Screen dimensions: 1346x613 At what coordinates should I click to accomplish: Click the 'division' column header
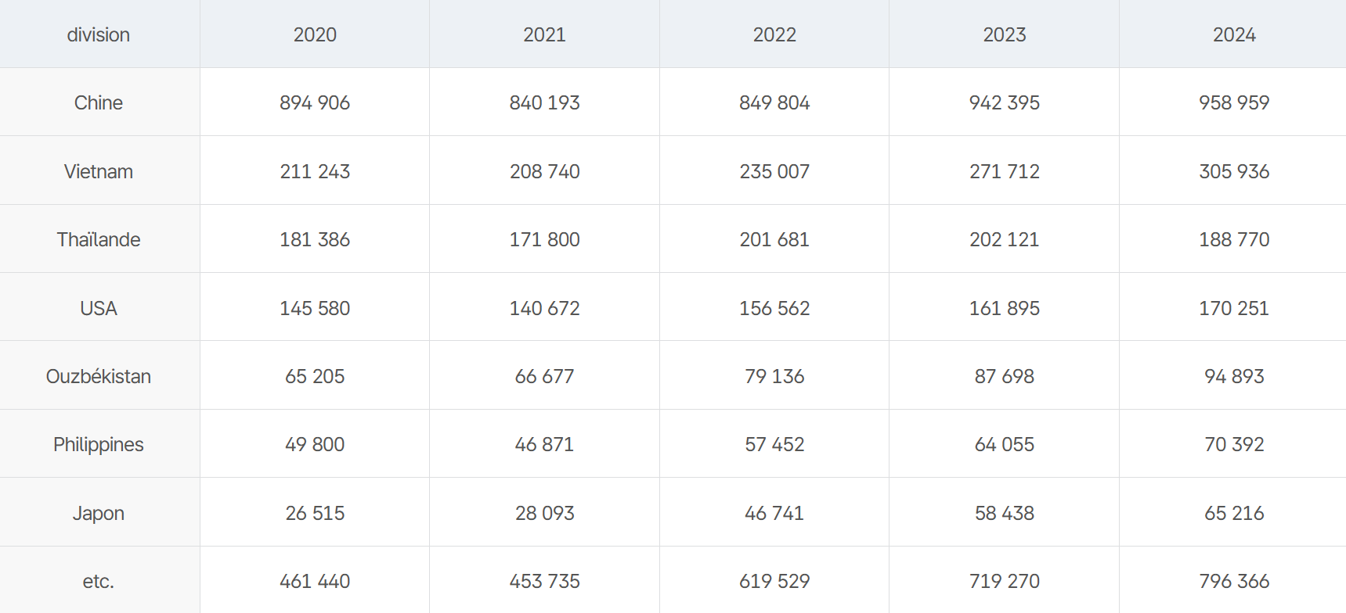pyautogui.click(x=99, y=34)
